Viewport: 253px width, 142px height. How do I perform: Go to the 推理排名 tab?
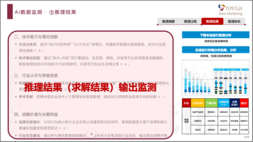pos(234,21)
